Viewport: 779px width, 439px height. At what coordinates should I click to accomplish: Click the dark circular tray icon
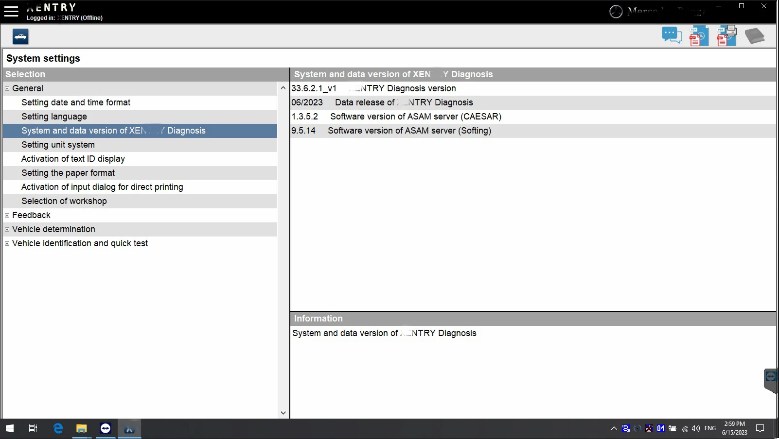[x=637, y=428]
